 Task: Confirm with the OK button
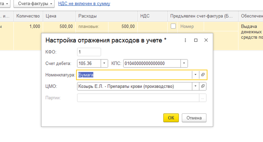click(x=171, y=118)
